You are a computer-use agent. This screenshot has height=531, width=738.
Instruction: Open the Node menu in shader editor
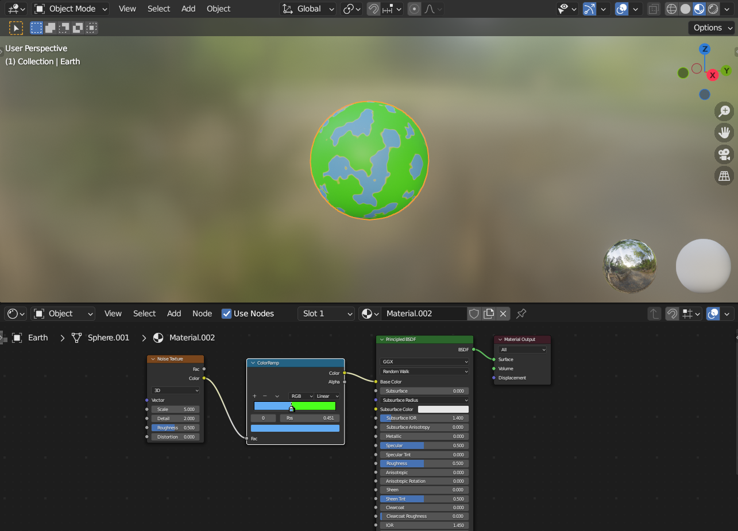[202, 313]
